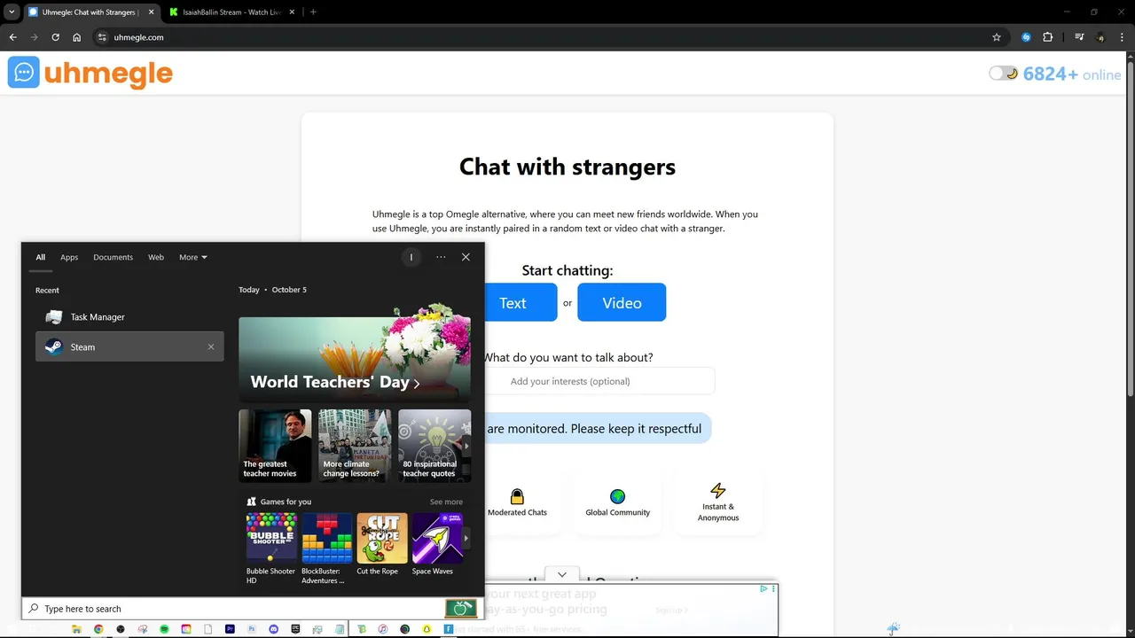The image size is (1135, 638).
Task: Open a new browser tab
Action: [313, 12]
